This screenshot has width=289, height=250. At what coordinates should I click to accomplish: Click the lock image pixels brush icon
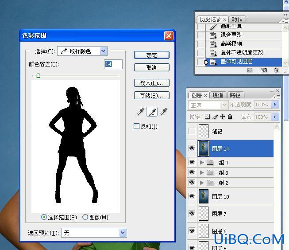click(x=215, y=117)
